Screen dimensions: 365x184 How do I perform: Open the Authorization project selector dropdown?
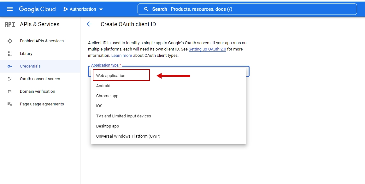point(83,9)
